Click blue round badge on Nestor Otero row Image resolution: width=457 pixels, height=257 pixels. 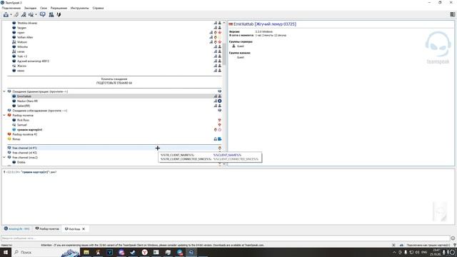(x=220, y=101)
